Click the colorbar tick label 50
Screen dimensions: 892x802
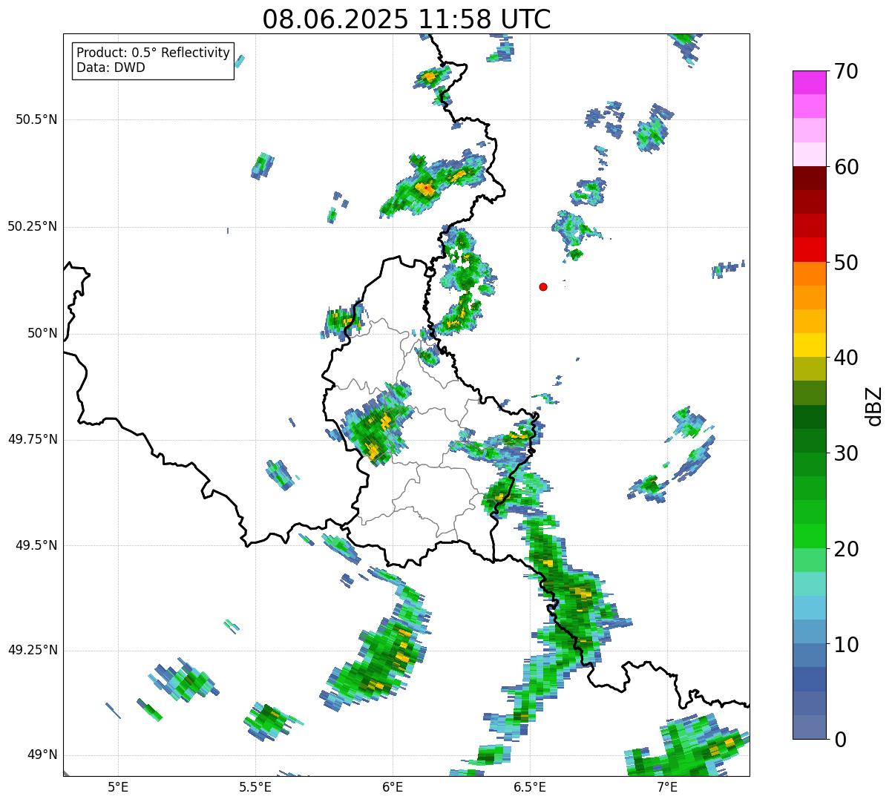pyautogui.click(x=846, y=263)
